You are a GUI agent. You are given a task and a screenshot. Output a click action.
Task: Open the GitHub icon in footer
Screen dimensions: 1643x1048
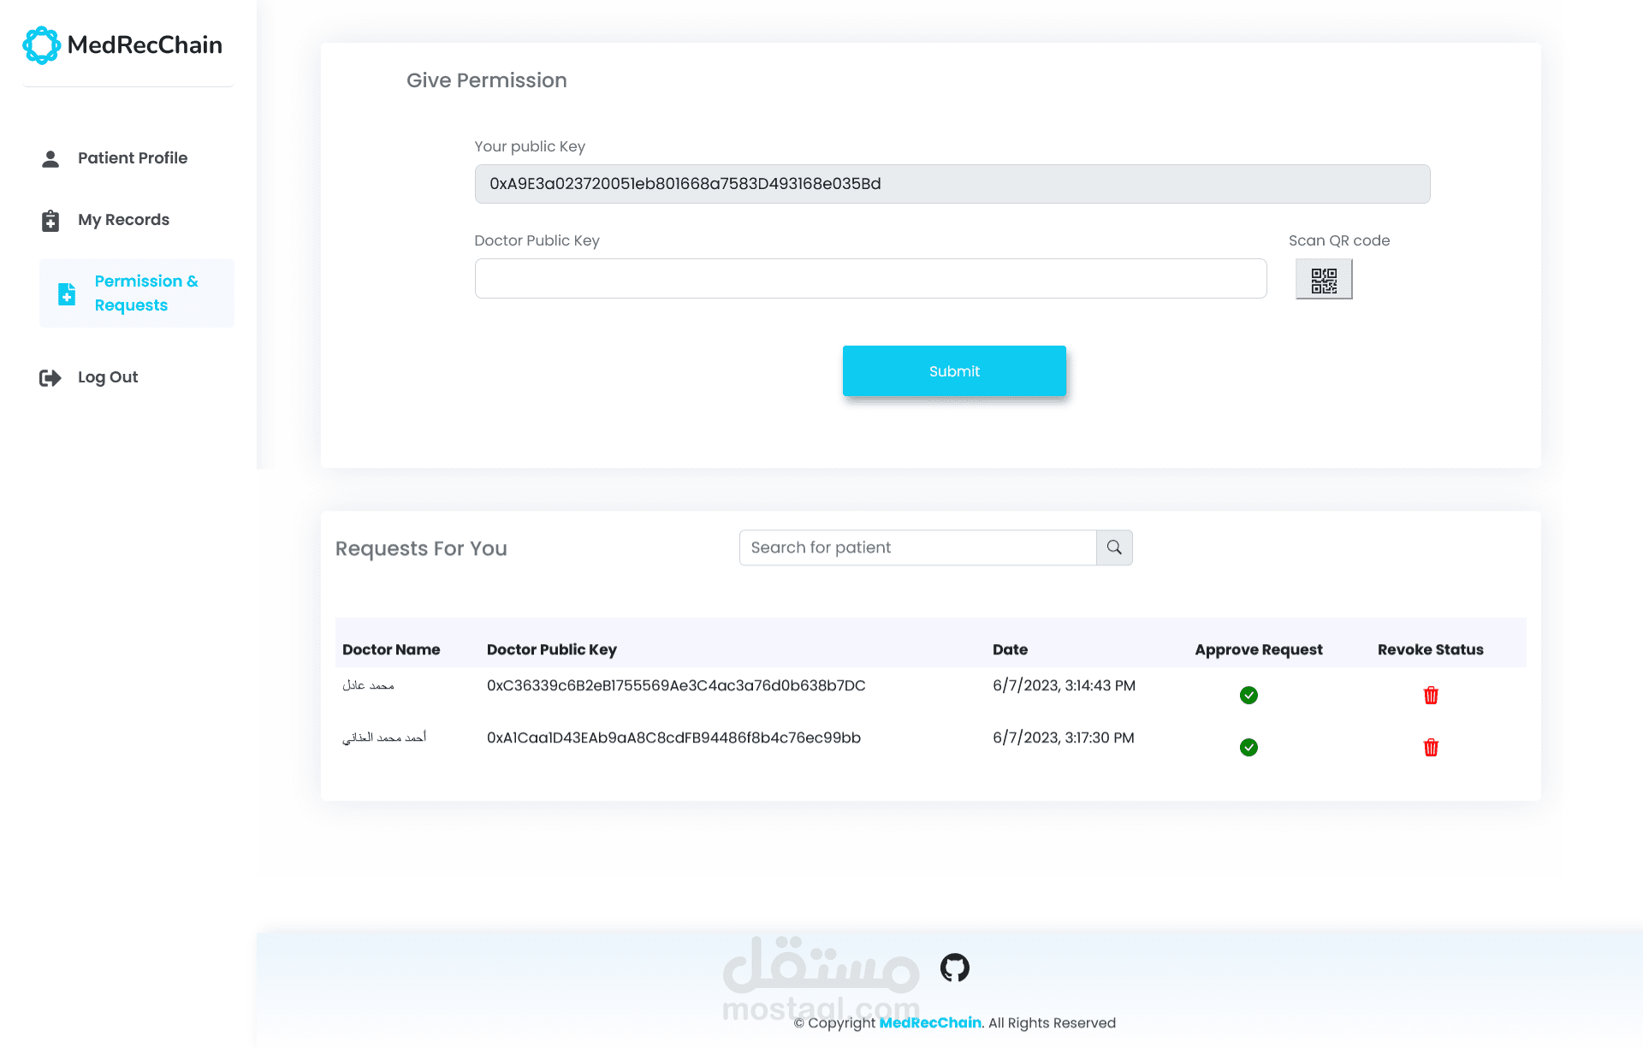tap(954, 968)
